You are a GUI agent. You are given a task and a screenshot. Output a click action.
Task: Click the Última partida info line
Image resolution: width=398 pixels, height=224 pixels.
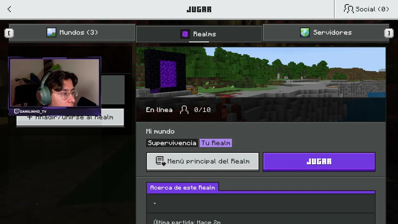click(187, 222)
